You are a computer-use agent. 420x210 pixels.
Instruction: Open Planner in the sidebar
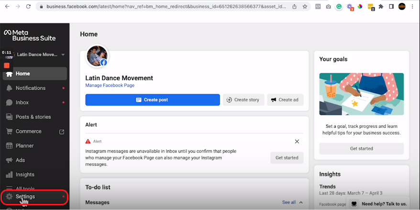pyautogui.click(x=35, y=146)
